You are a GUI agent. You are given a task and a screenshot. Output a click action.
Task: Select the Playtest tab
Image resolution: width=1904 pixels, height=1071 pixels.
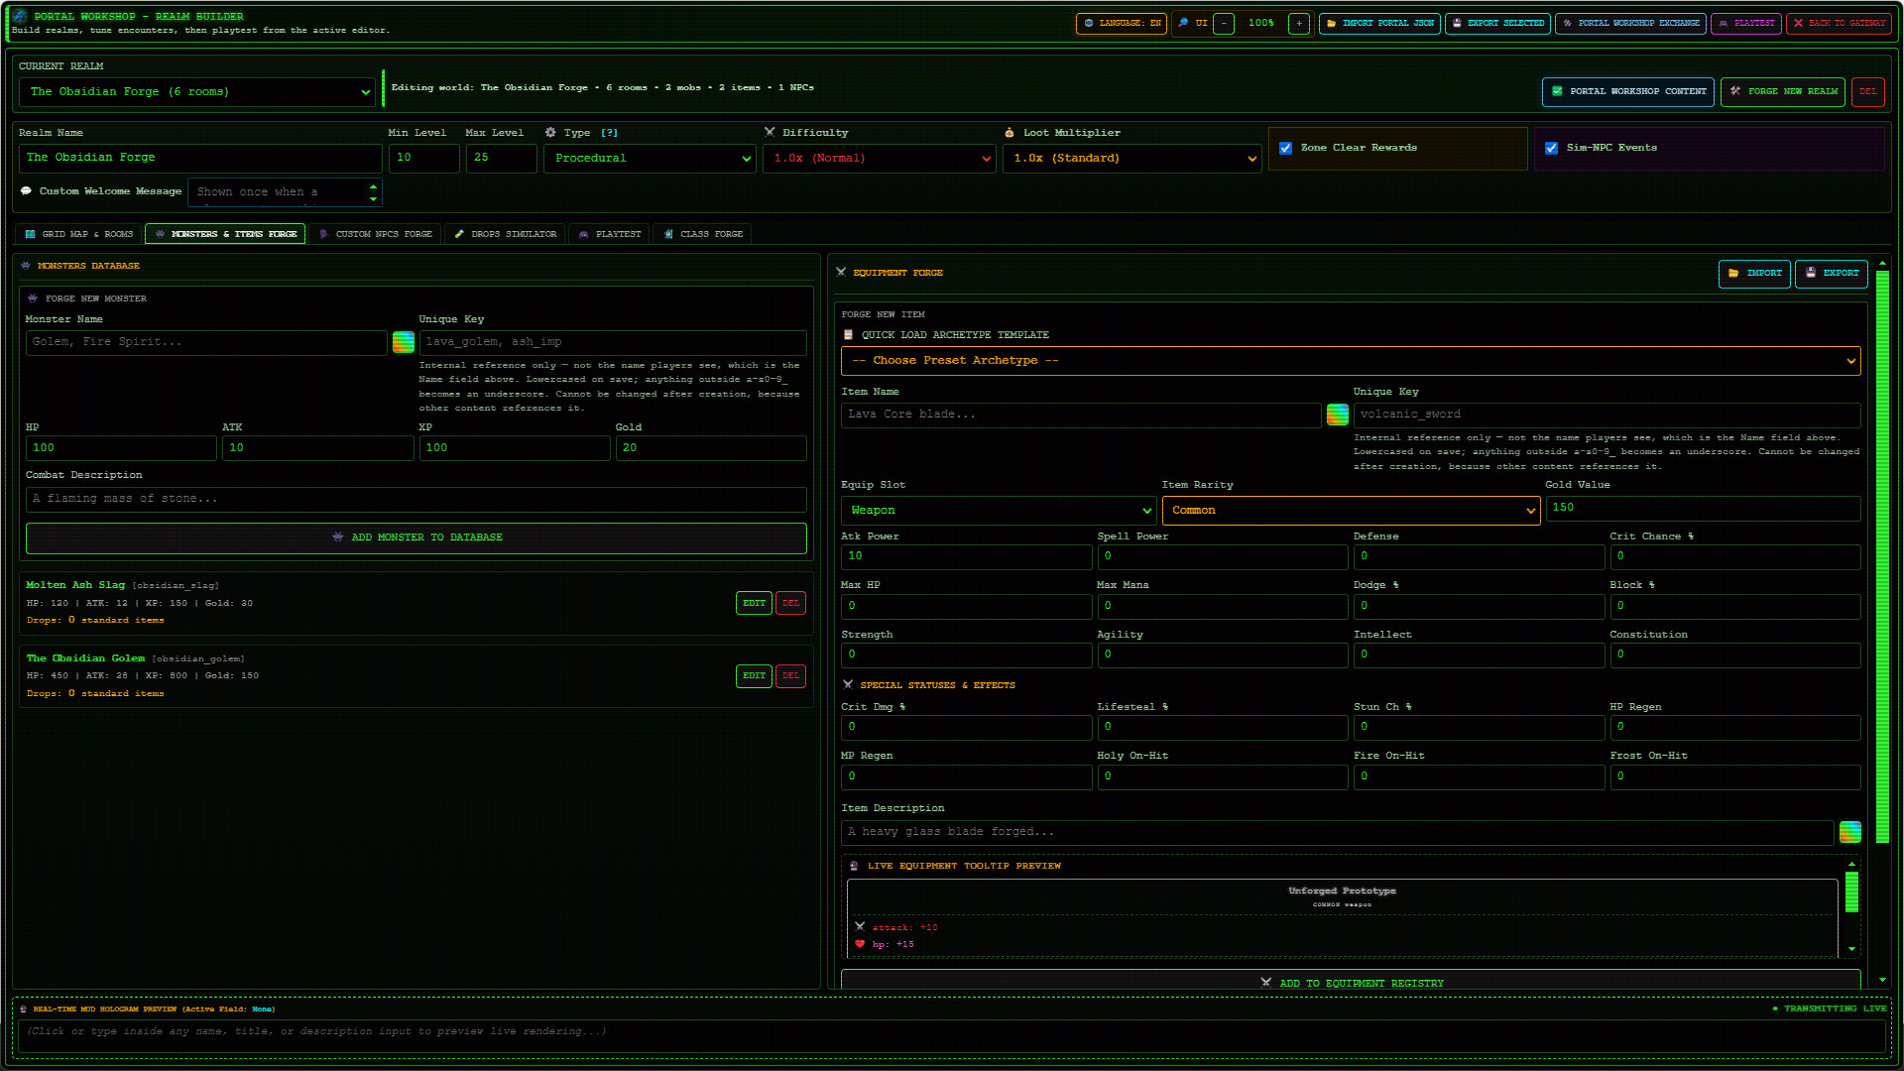pyautogui.click(x=610, y=234)
